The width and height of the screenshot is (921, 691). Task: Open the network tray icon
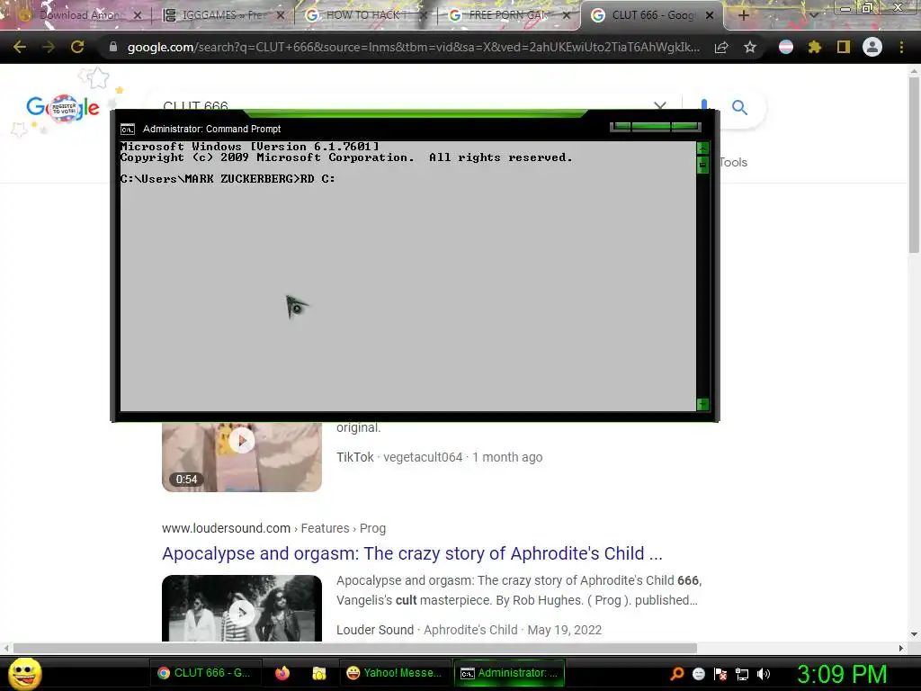[742, 673]
